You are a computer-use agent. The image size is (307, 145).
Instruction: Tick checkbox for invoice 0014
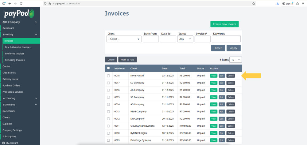pos(108,104)
